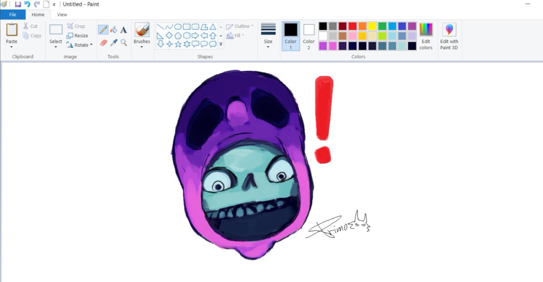
Task: Open the Rotate dropdown menu
Action: click(91, 45)
